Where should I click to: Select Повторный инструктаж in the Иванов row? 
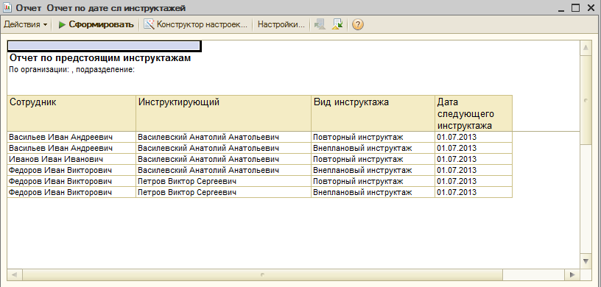(x=373, y=159)
